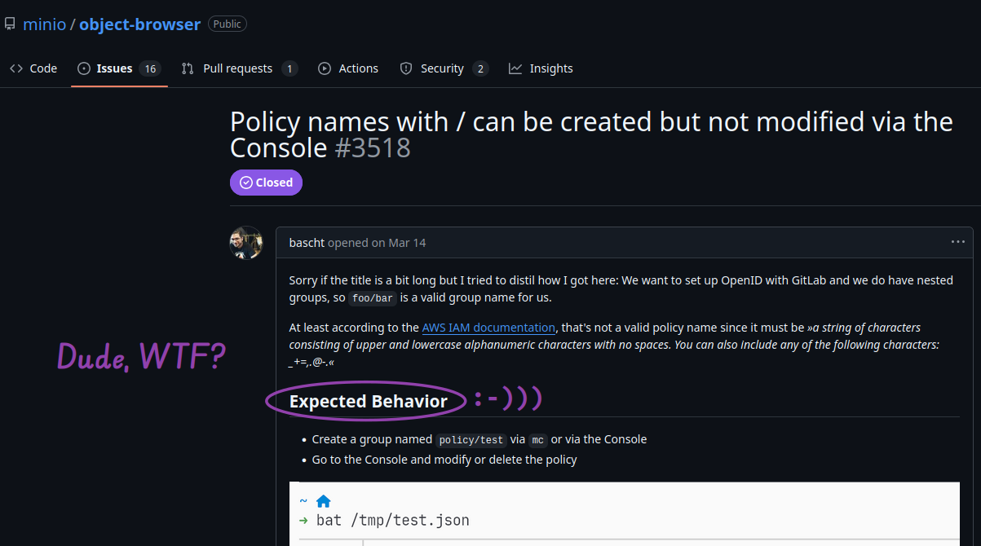Click the purple Closed status badge
The image size is (981, 546).
pos(266,183)
